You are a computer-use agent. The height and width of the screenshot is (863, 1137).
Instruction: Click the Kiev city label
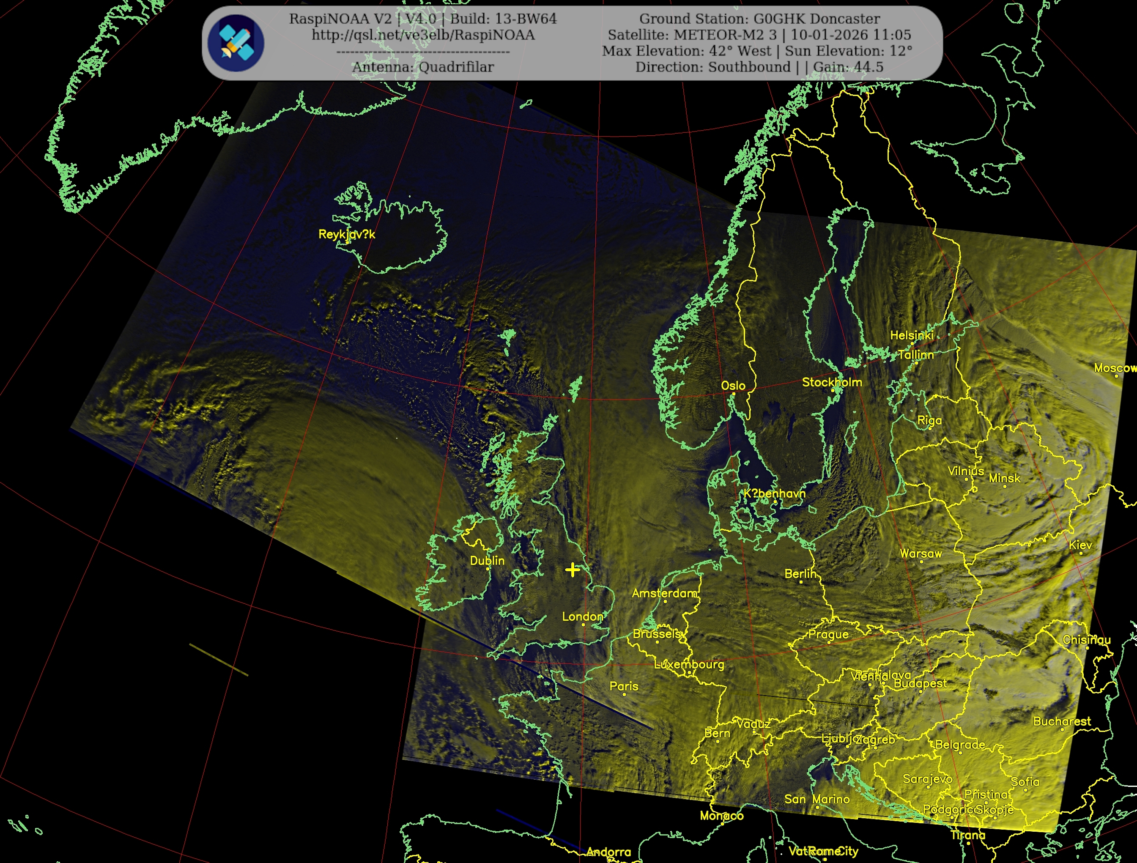[x=1080, y=545]
